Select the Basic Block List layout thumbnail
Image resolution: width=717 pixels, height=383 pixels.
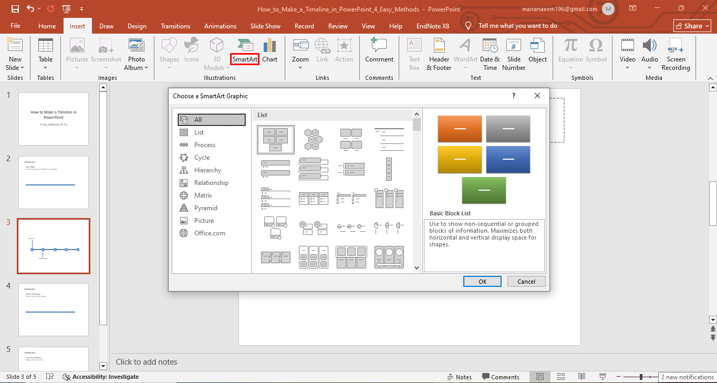point(276,139)
